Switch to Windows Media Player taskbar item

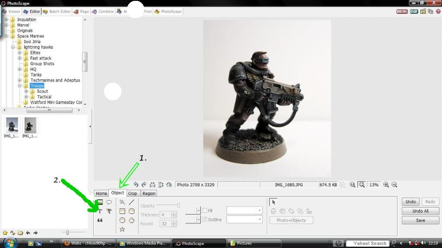144,243
